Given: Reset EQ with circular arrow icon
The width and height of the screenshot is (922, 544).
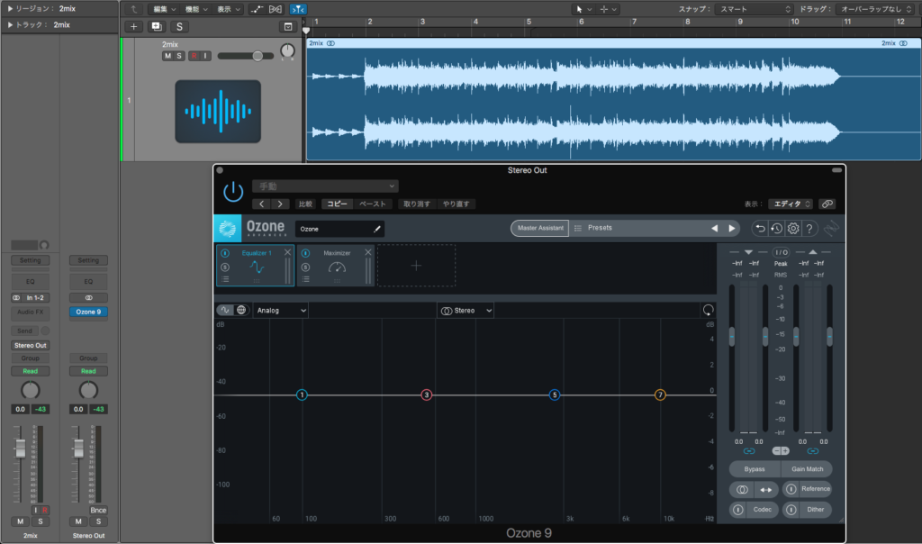Looking at the screenshot, I should coord(708,310).
